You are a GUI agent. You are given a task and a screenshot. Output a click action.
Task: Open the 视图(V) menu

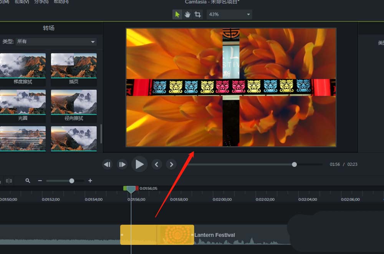pos(22,2)
